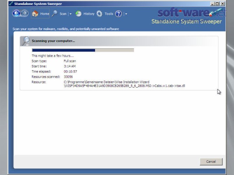This screenshot has width=234, height=175.
Task: Click the scan progress bar
Action: click(x=83, y=50)
